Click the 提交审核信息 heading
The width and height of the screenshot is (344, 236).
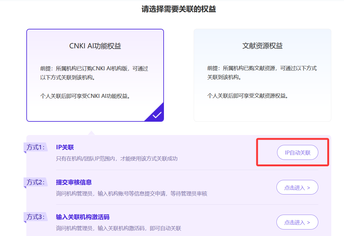[74, 182]
